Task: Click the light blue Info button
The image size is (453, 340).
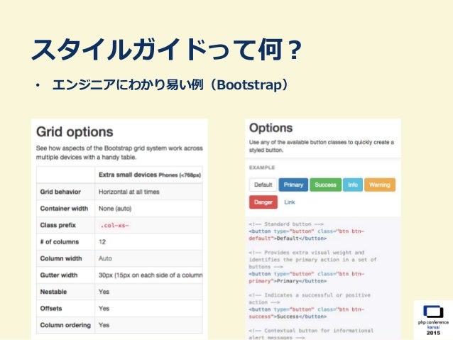Action: tap(353, 185)
